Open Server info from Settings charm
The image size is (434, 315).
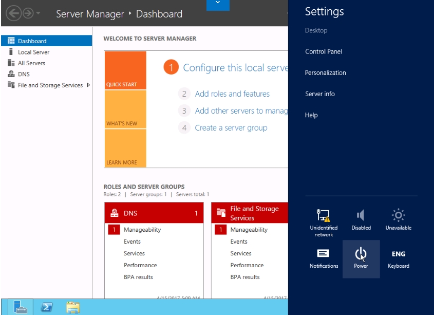[x=320, y=94]
